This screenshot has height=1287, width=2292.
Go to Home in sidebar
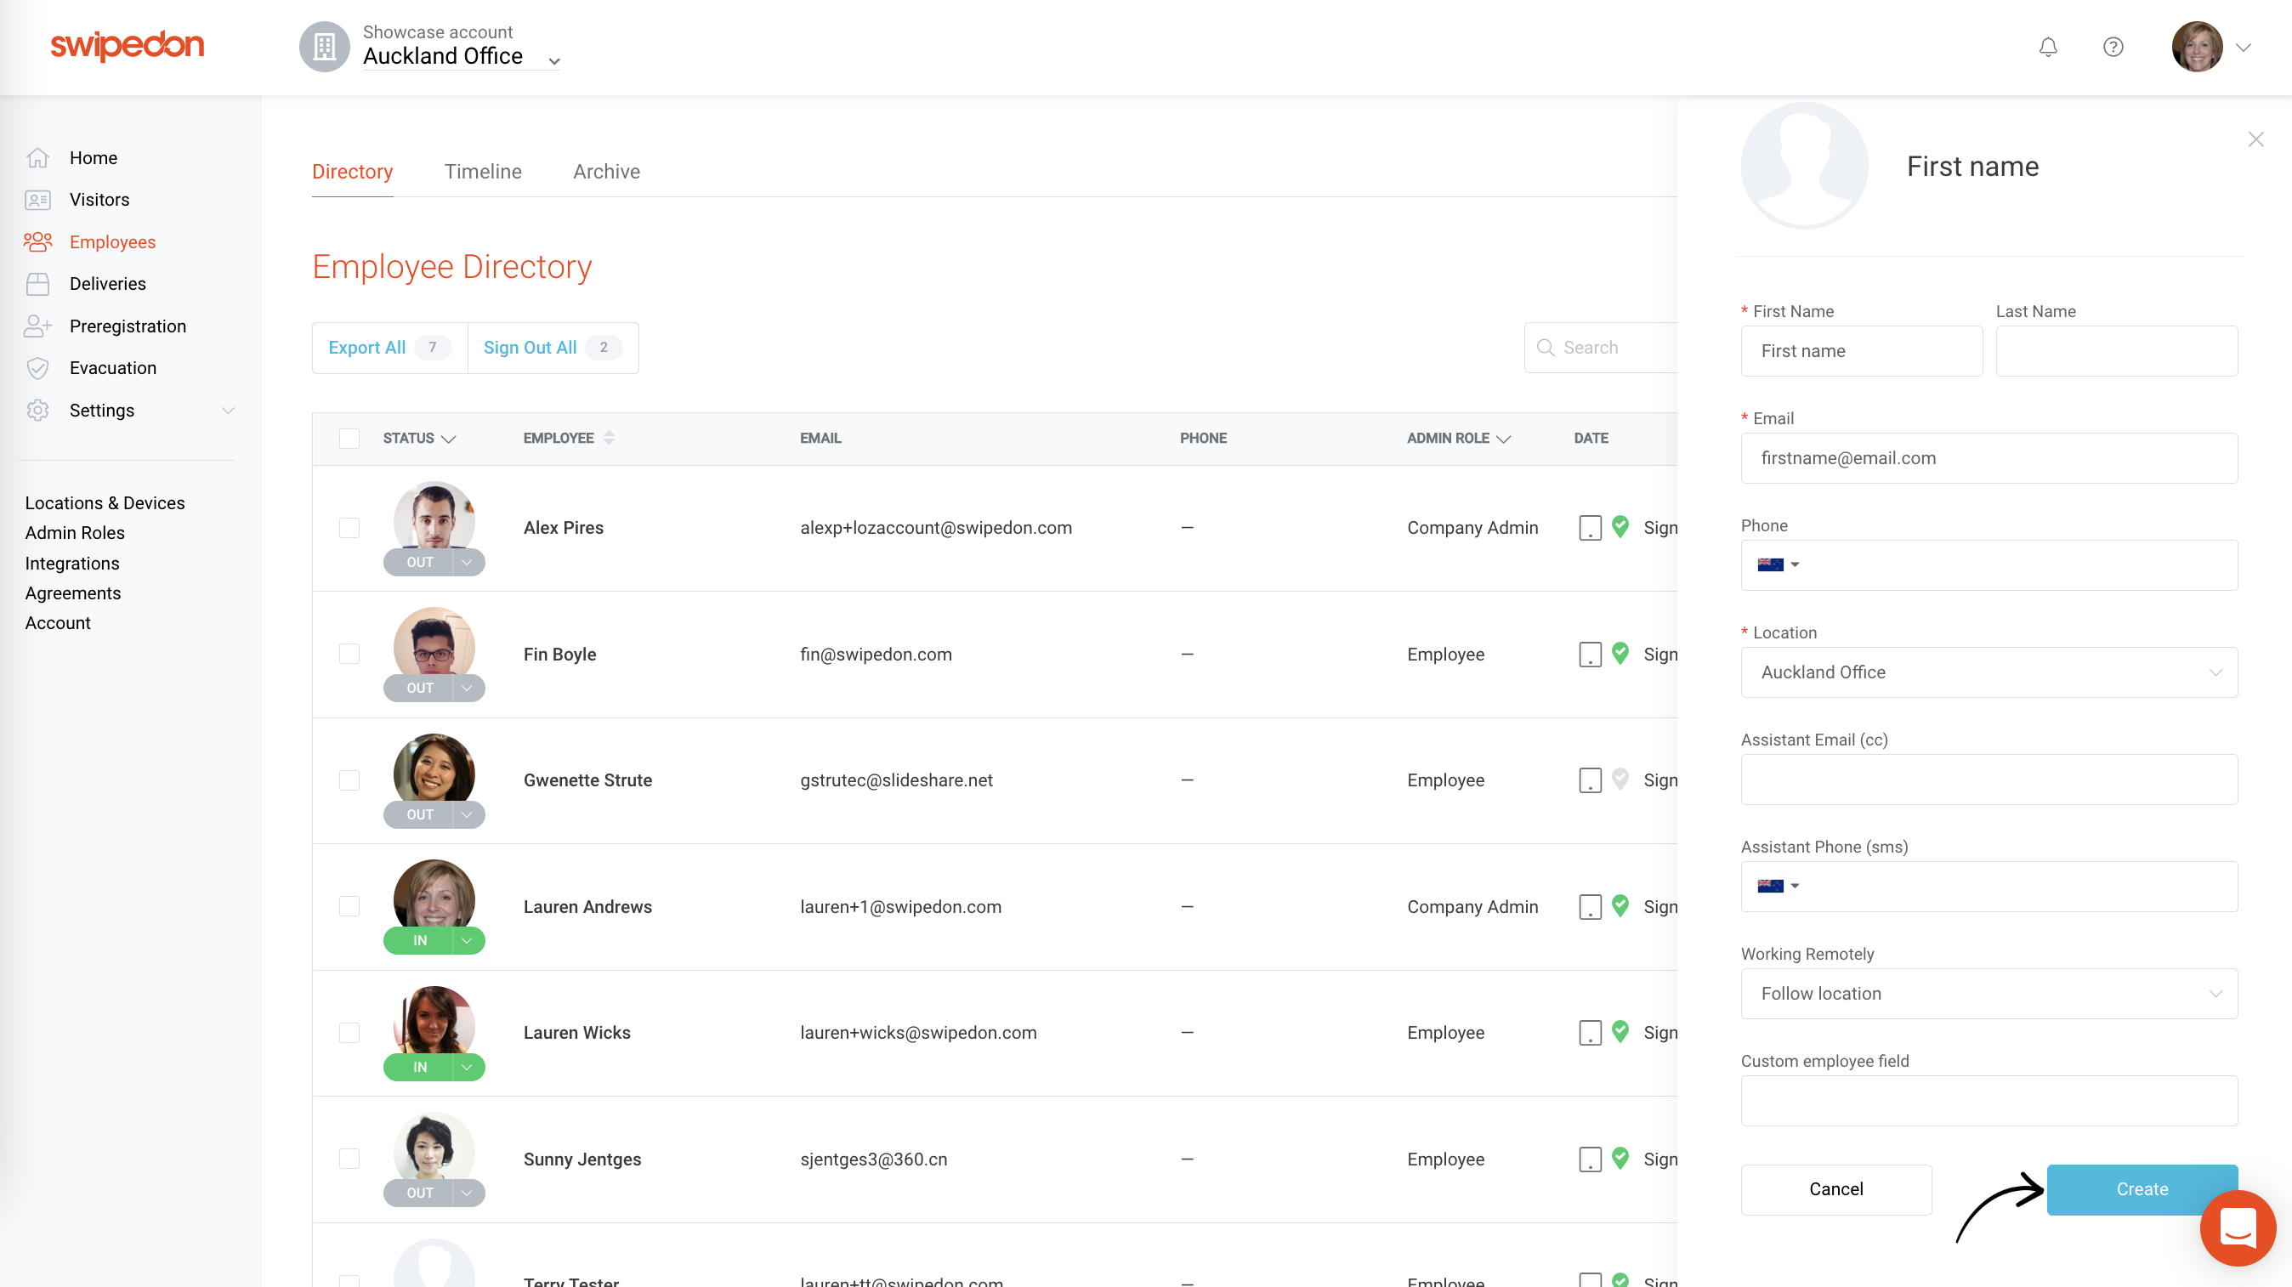coord(94,157)
